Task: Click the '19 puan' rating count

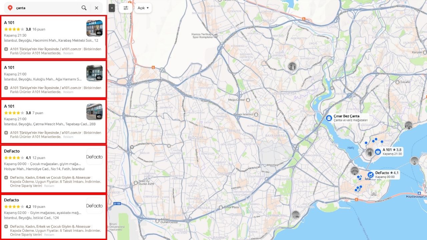Action: (39, 207)
